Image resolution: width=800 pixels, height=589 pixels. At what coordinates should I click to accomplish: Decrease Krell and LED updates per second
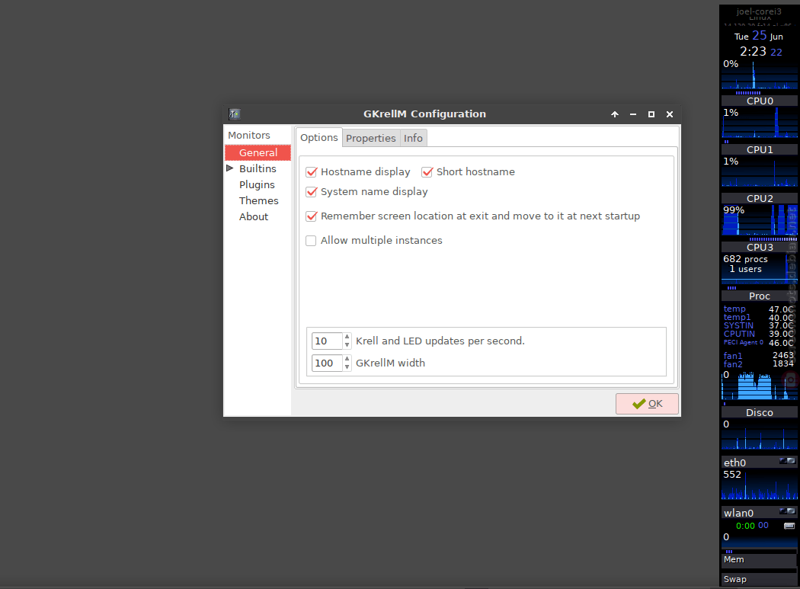click(347, 345)
